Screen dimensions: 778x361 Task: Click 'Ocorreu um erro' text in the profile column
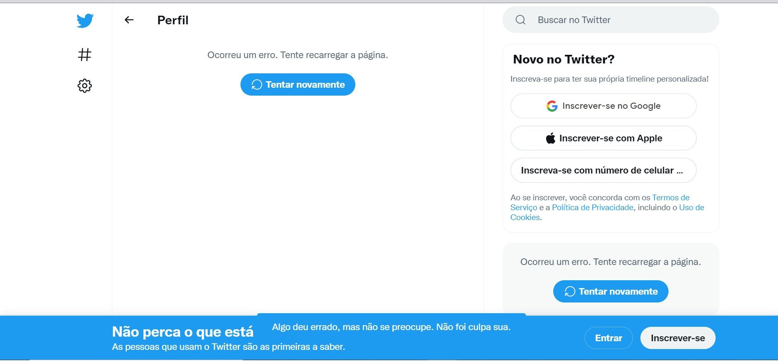pyautogui.click(x=297, y=55)
